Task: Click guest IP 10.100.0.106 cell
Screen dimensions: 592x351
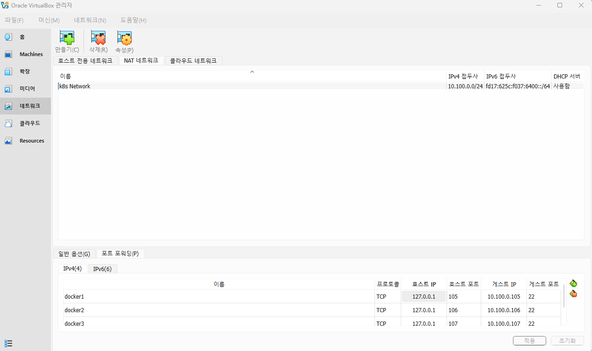Action: click(x=504, y=310)
